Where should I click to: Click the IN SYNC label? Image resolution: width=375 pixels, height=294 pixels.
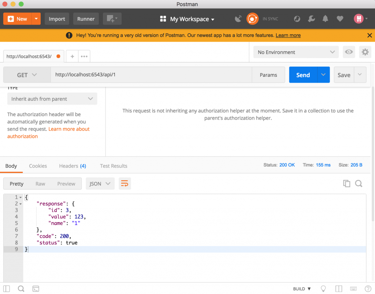coord(270,19)
